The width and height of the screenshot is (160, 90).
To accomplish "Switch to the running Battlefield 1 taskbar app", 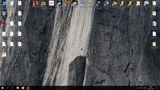I will (28, 88).
